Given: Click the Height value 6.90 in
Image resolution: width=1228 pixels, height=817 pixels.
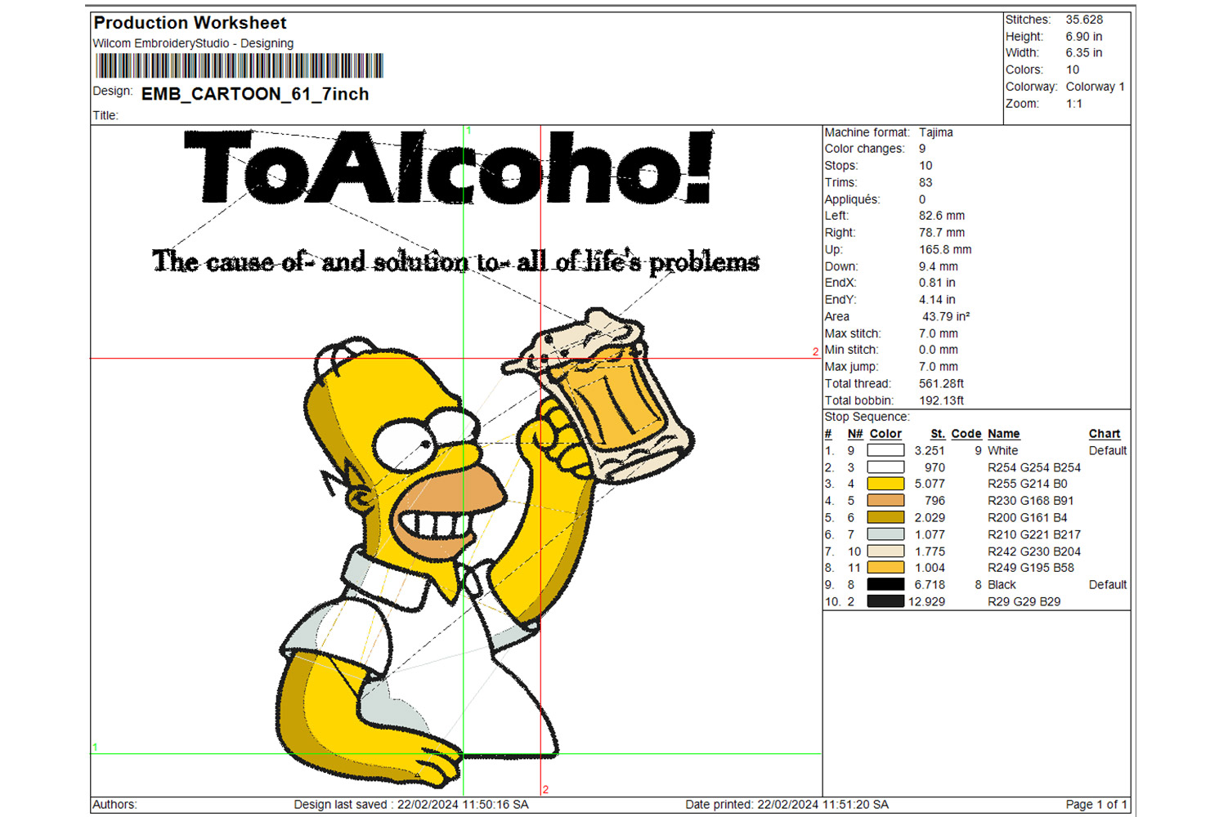Looking at the screenshot, I should [1083, 37].
